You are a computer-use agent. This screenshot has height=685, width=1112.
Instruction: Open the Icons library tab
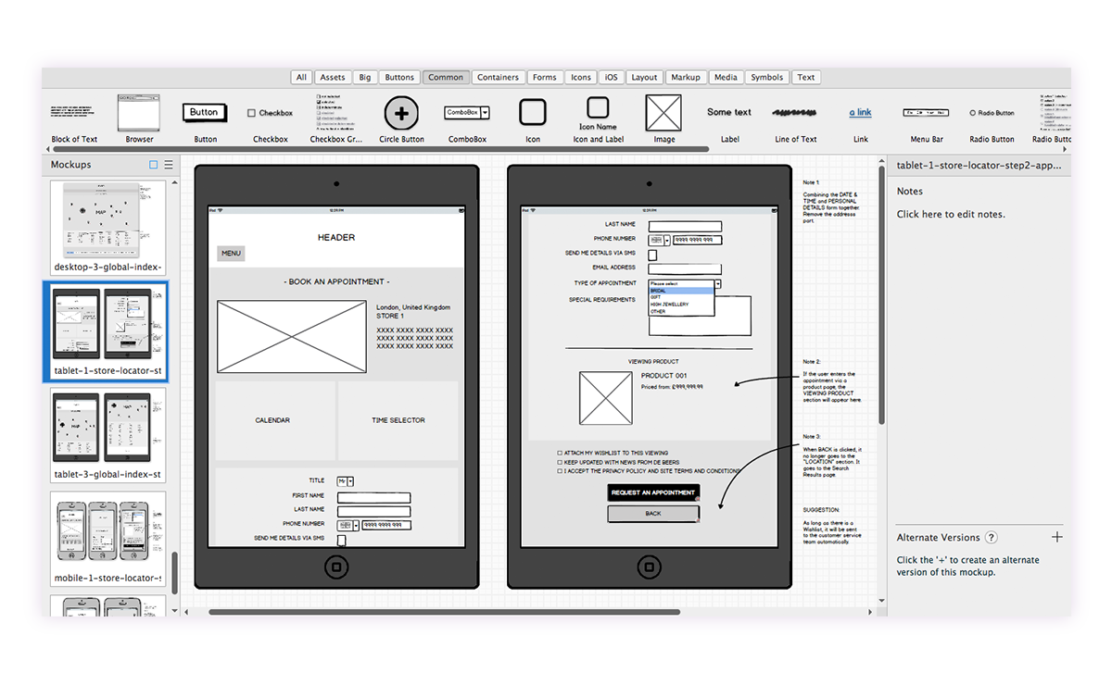(581, 78)
